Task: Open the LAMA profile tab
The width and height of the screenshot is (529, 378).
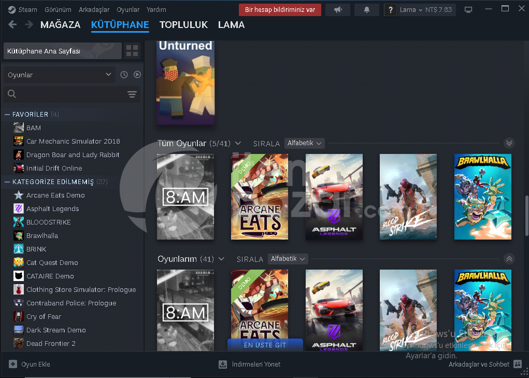Action: tap(232, 25)
